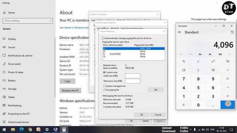Click the Find a setting search box
The width and height of the screenshot is (237, 133).
(28, 21)
